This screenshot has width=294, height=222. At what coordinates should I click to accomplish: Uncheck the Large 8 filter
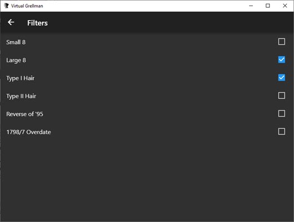[x=281, y=60]
